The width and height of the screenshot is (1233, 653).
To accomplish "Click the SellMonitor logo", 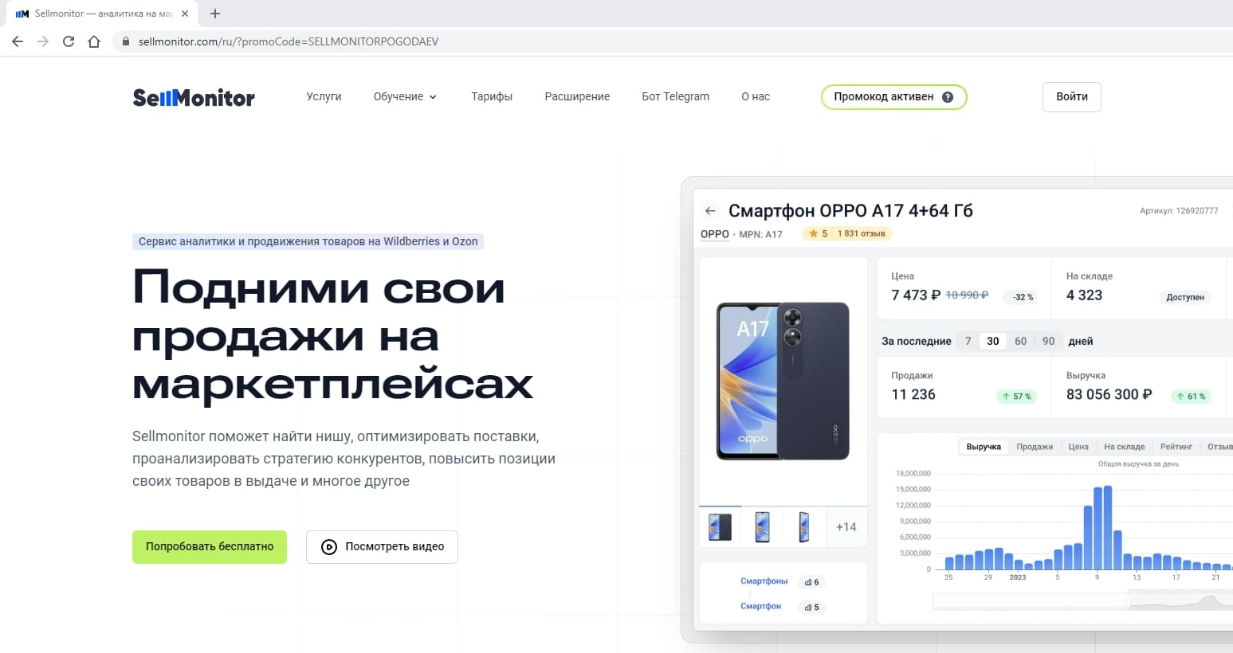I will click(194, 97).
